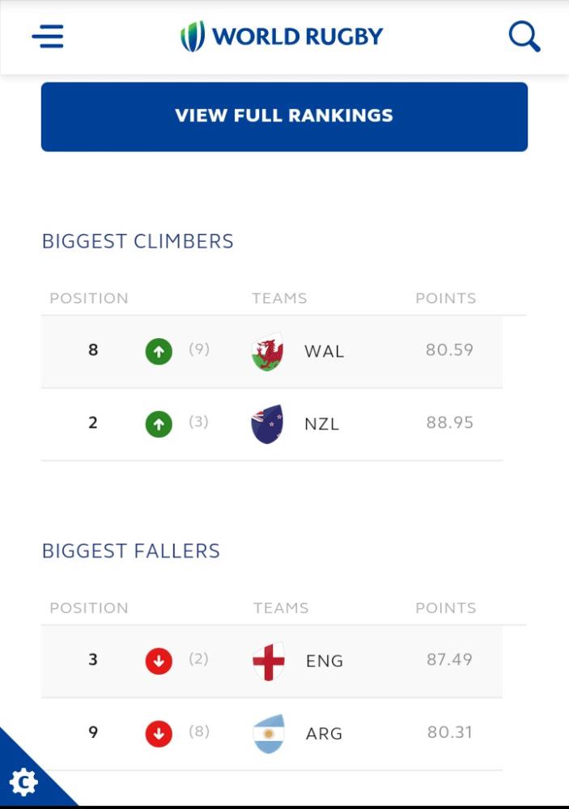Screen dimensions: 569x809
Task: Click green up arrow beside NZL
Action: tap(159, 424)
